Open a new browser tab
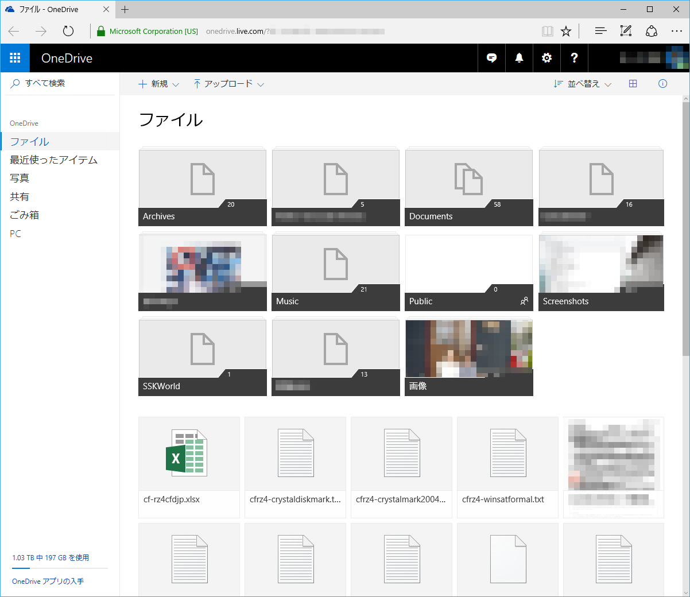This screenshot has height=597, width=690. (x=125, y=9)
